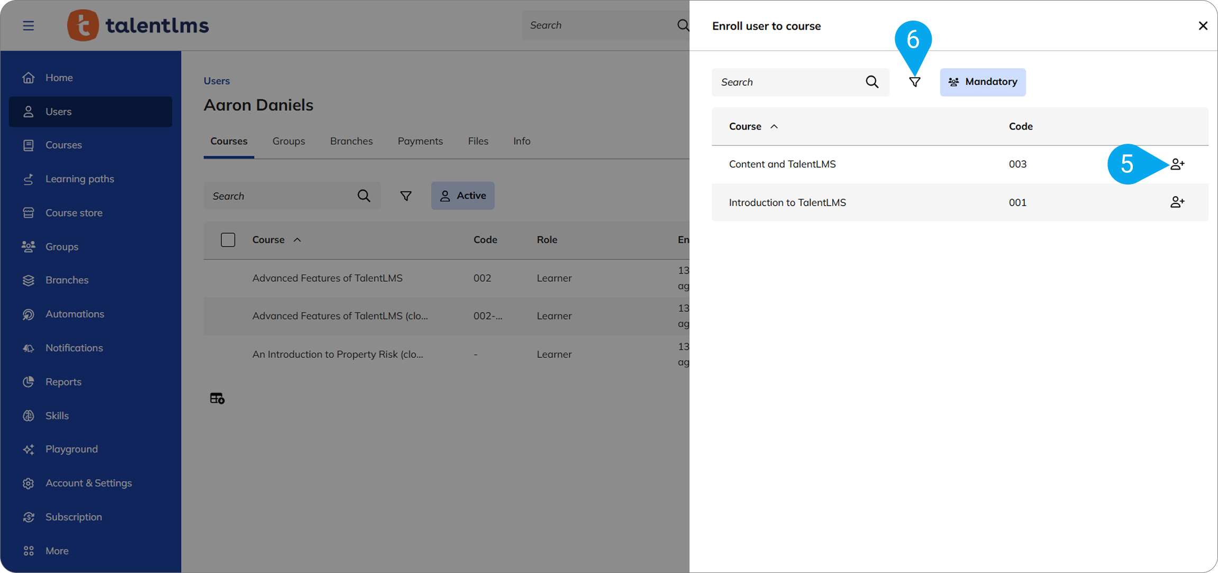Viewport: 1218px width, 573px height.
Task: Close the Enroll user to course panel
Action: pos(1203,26)
